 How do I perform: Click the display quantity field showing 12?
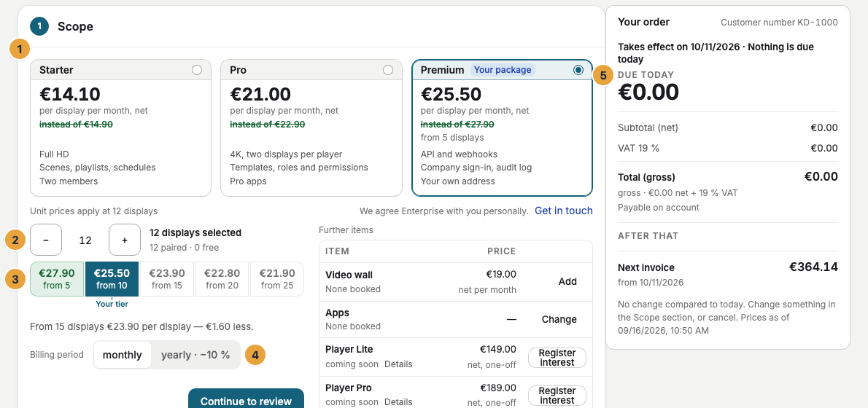(x=85, y=240)
